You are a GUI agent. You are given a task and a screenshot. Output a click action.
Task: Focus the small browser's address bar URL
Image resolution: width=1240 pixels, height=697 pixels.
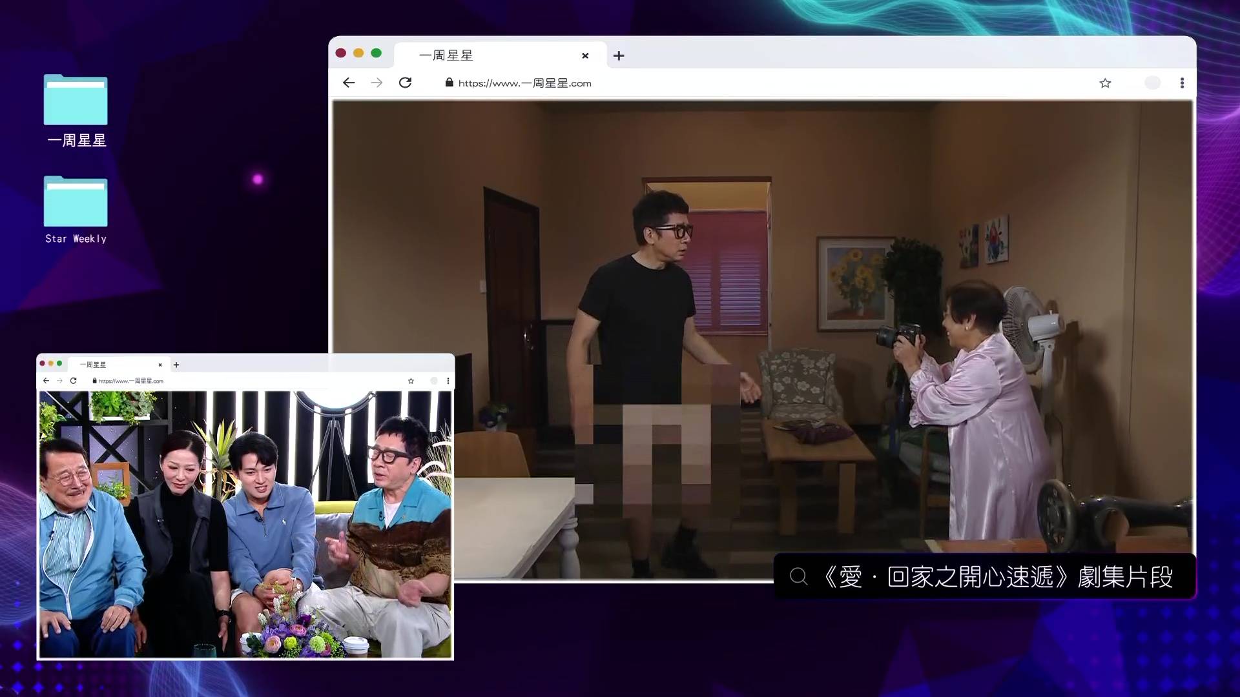[131, 381]
